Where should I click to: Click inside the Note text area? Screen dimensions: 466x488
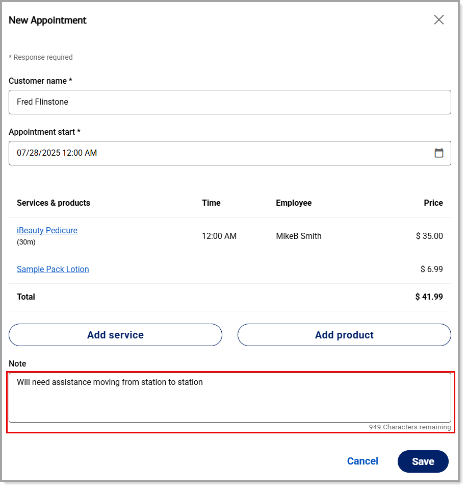coord(230,398)
